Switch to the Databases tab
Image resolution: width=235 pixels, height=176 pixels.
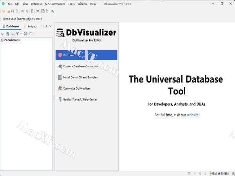11,26
